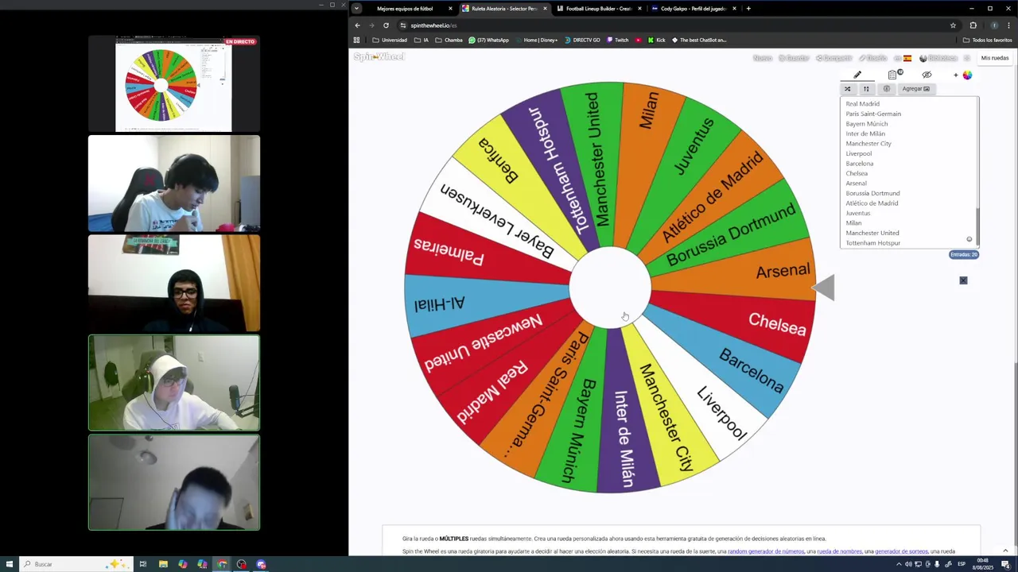The height and width of the screenshot is (572, 1018).
Task: Click 'Bayern Múnich' entry in list
Action: coord(866,124)
